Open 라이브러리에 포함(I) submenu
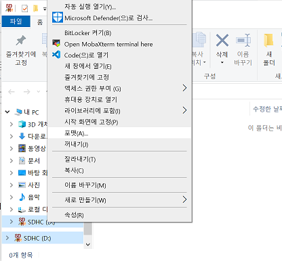 pos(119,110)
